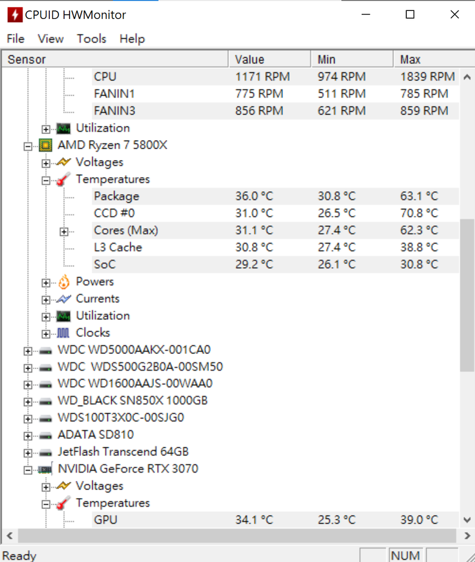
Task: Select the GPU temperature row
Action: click(x=275, y=520)
